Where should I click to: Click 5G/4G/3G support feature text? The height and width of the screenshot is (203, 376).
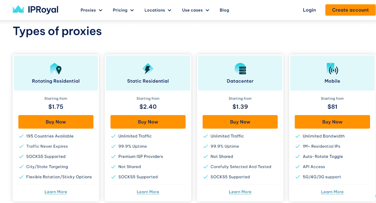point(322,177)
